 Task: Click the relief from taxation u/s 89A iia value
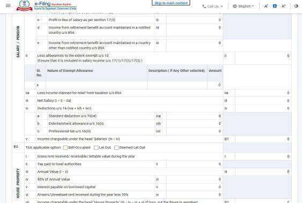point(263,93)
